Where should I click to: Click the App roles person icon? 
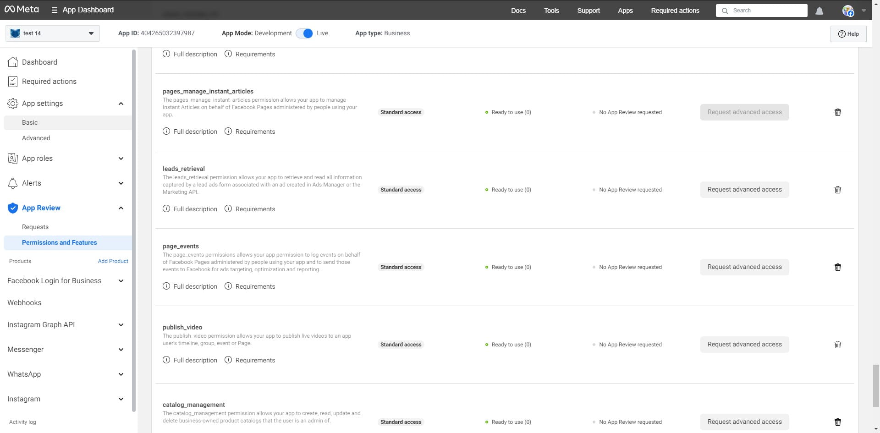(x=13, y=158)
